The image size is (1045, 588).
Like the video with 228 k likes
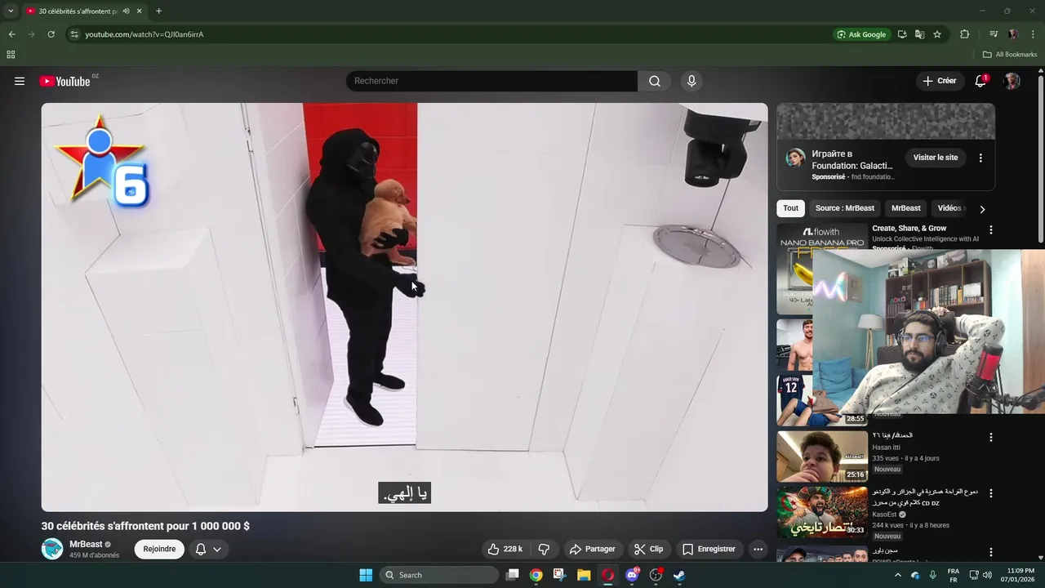click(x=505, y=549)
